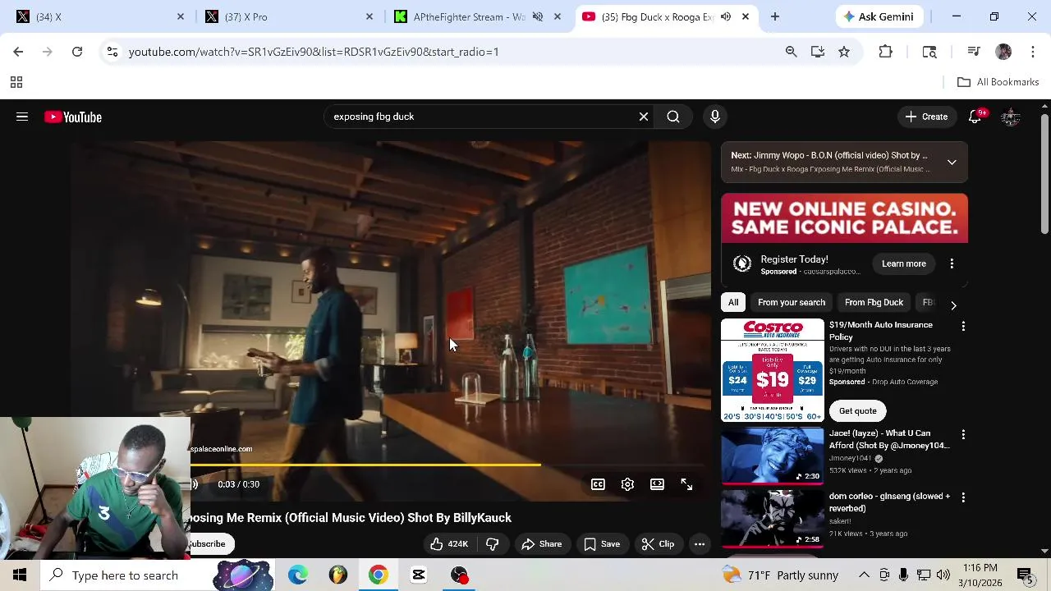Click the spalaceonline.com ad link

(x=221, y=449)
